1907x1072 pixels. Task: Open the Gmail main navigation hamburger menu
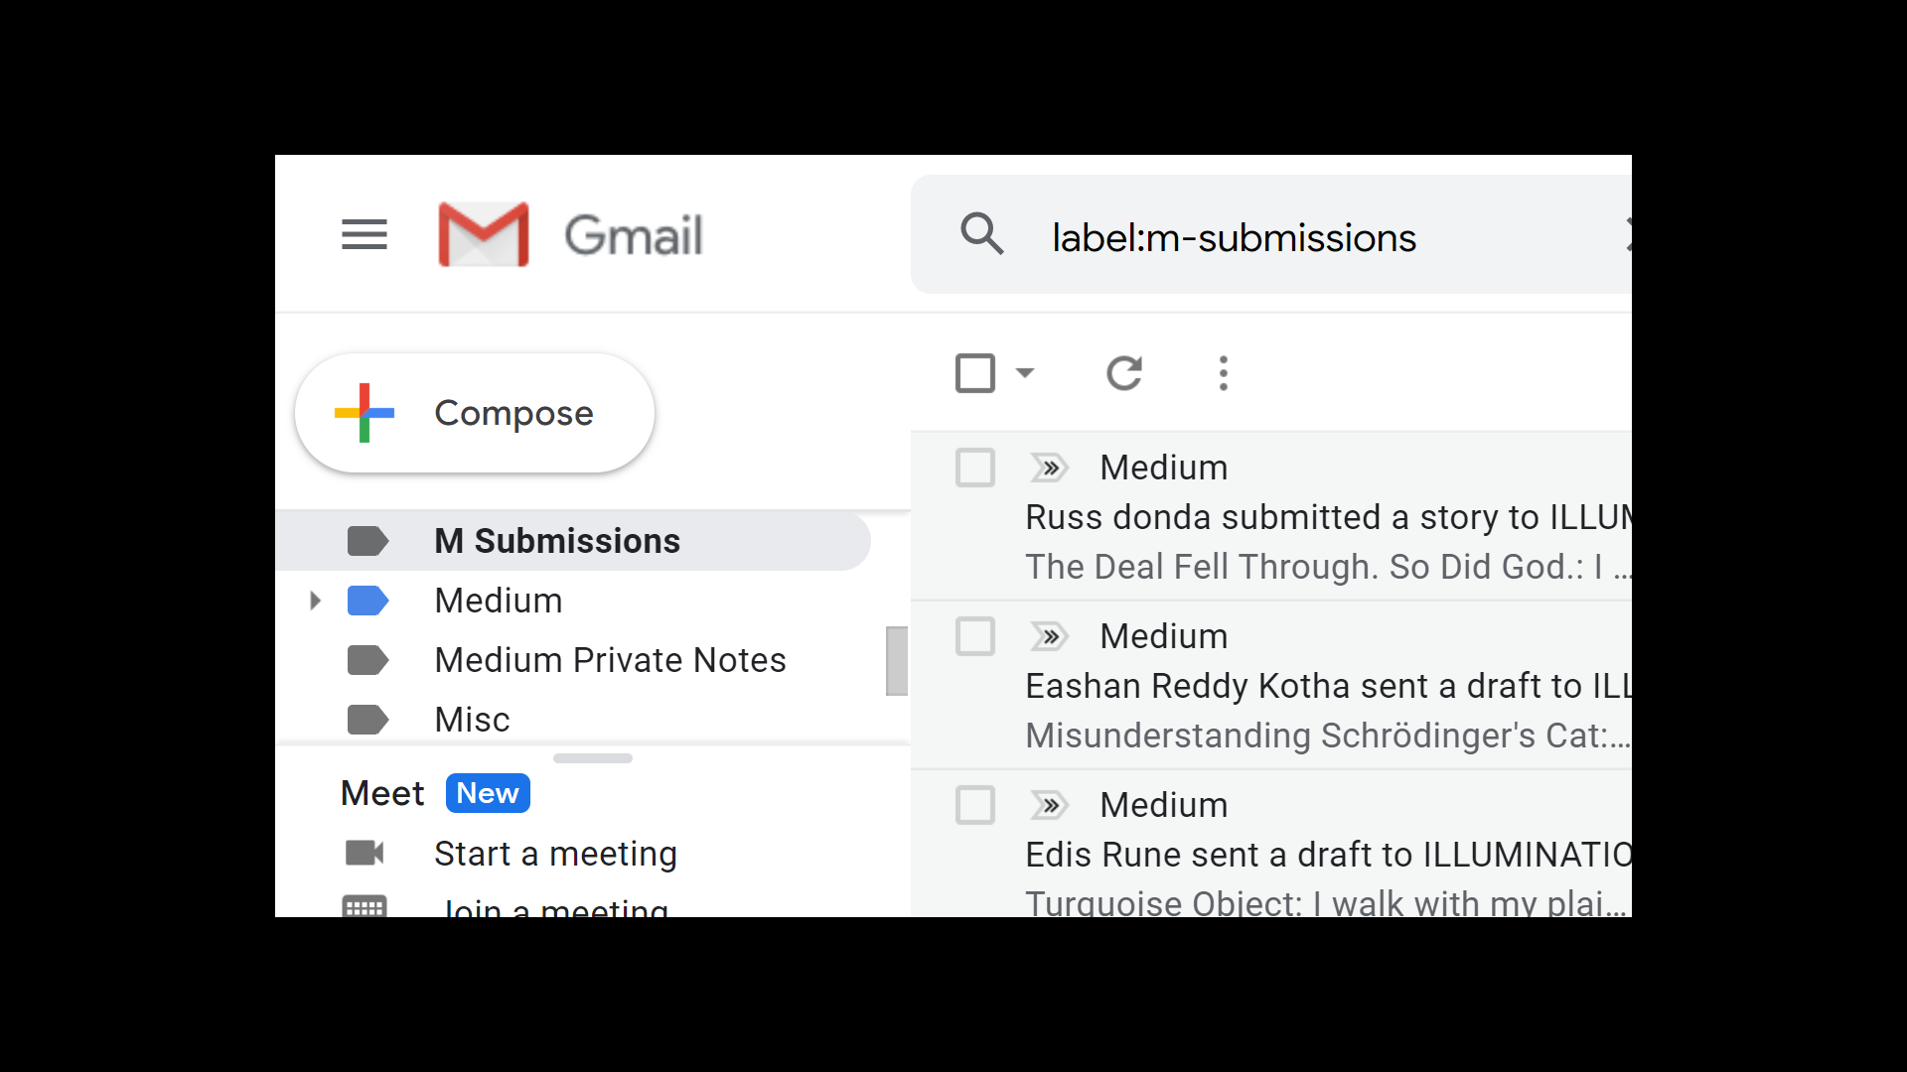pyautogui.click(x=364, y=234)
